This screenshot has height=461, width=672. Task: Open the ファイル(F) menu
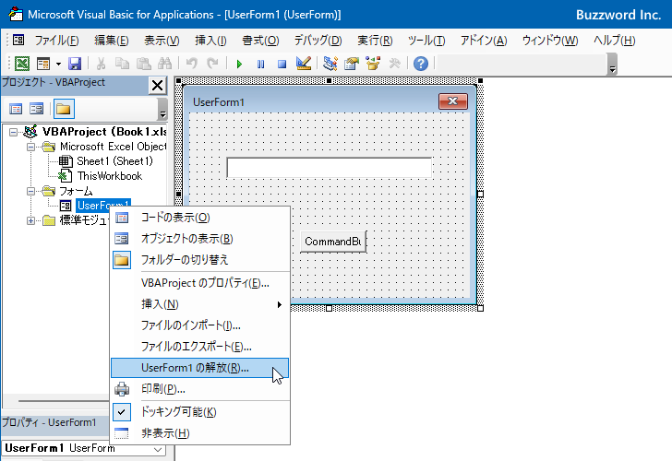[x=56, y=41]
